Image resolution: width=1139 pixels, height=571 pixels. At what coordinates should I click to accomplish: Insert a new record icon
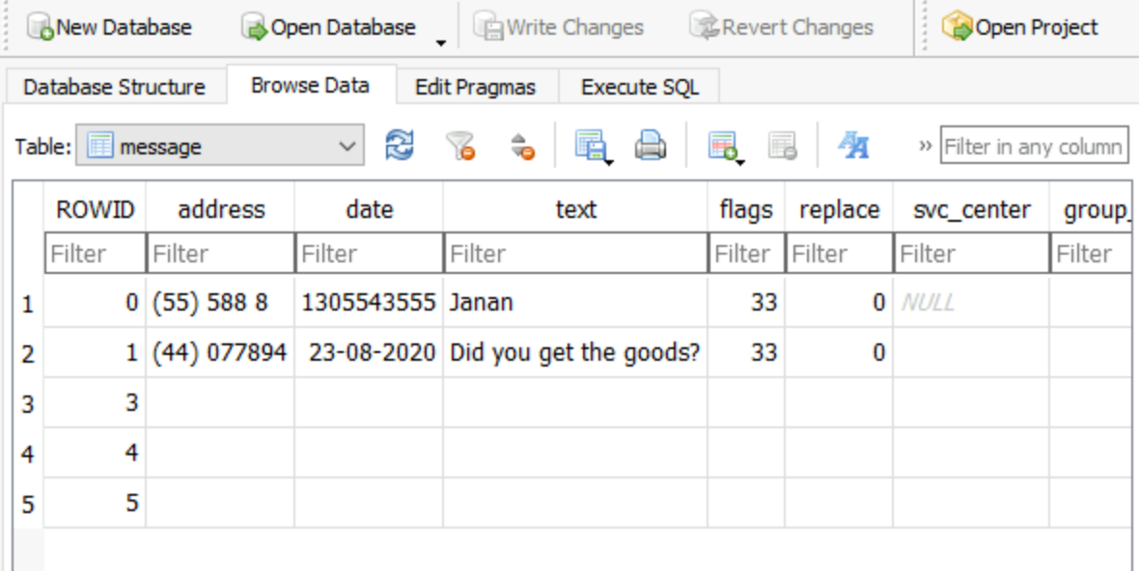click(722, 145)
